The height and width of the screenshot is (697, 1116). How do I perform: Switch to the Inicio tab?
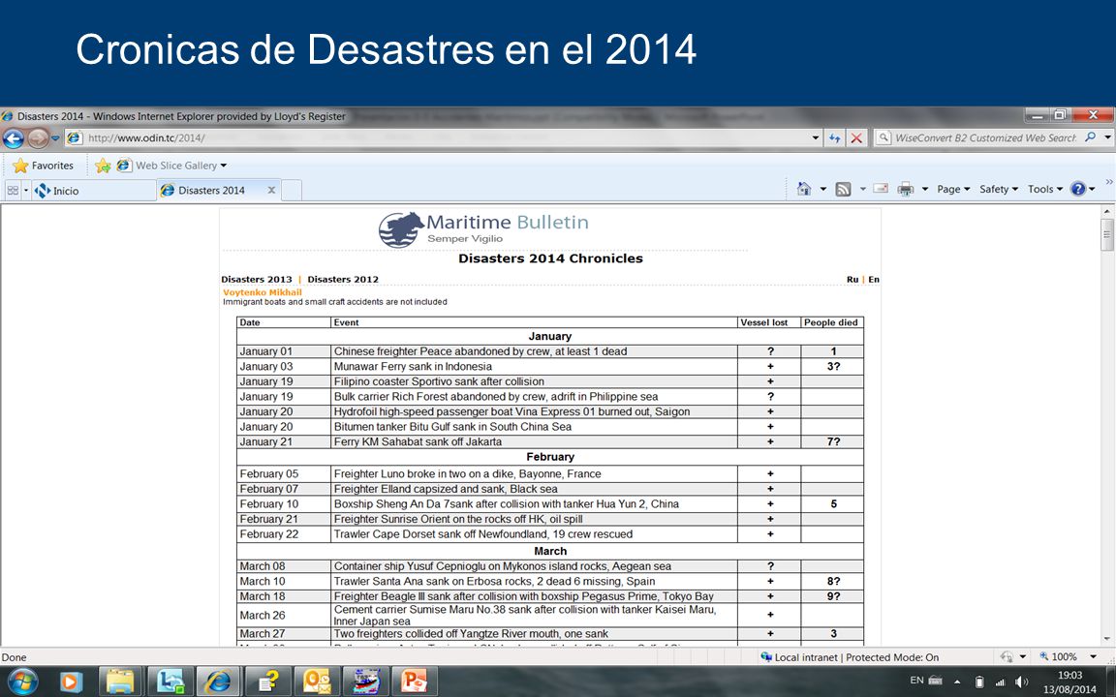(93, 190)
